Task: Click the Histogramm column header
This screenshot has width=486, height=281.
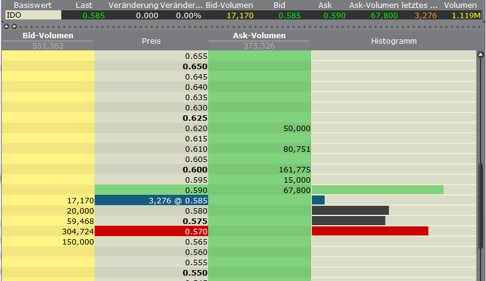Action: (394, 41)
